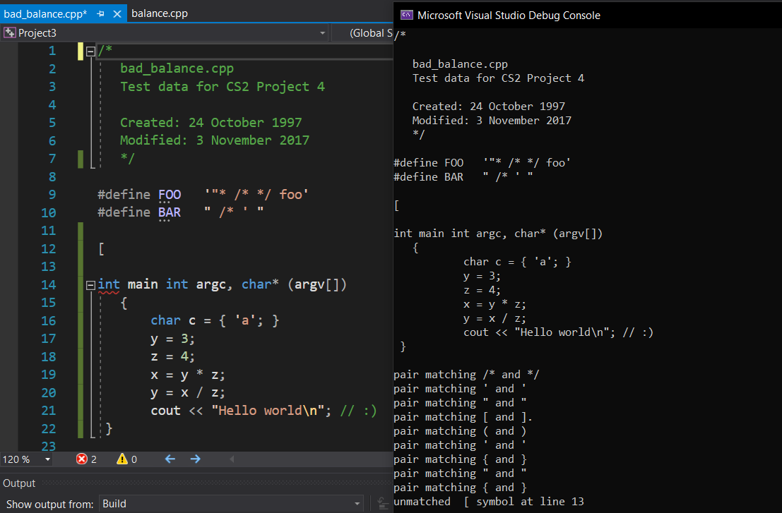Click the red error count icon
This screenshot has height=513, width=782.
82,459
